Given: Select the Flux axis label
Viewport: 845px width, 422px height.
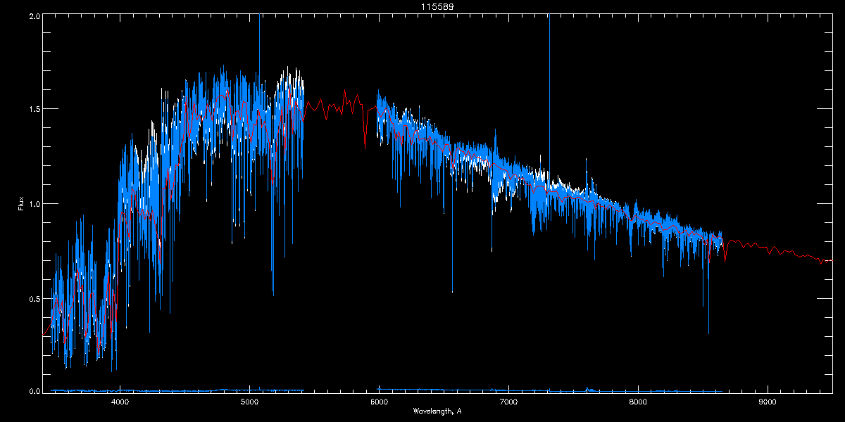Looking at the screenshot, I should click(21, 203).
